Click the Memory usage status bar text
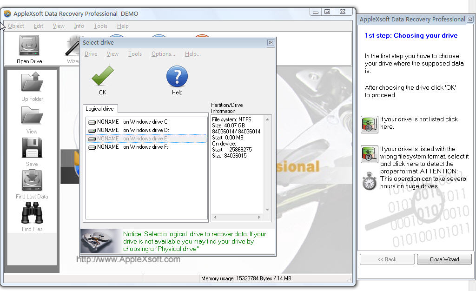The height and width of the screenshot is (291, 476). click(x=246, y=278)
